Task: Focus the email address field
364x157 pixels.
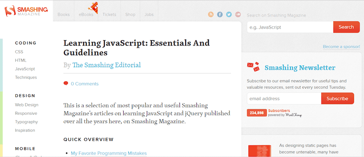Action: [284, 99]
